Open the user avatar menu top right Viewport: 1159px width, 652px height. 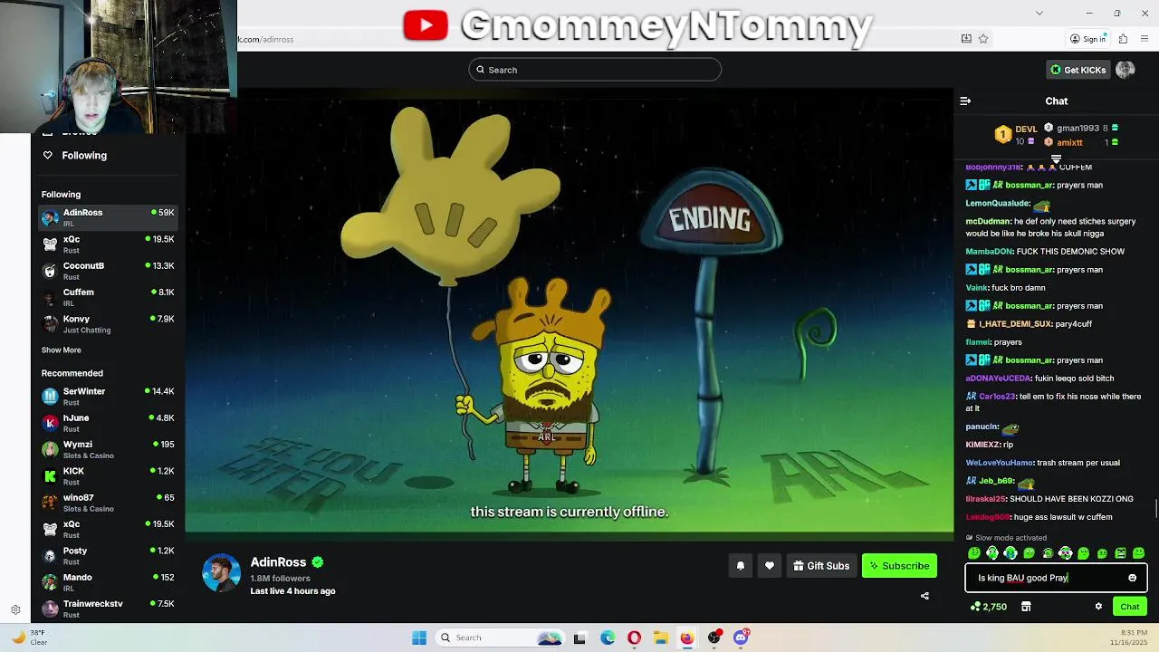pyautogui.click(x=1125, y=70)
